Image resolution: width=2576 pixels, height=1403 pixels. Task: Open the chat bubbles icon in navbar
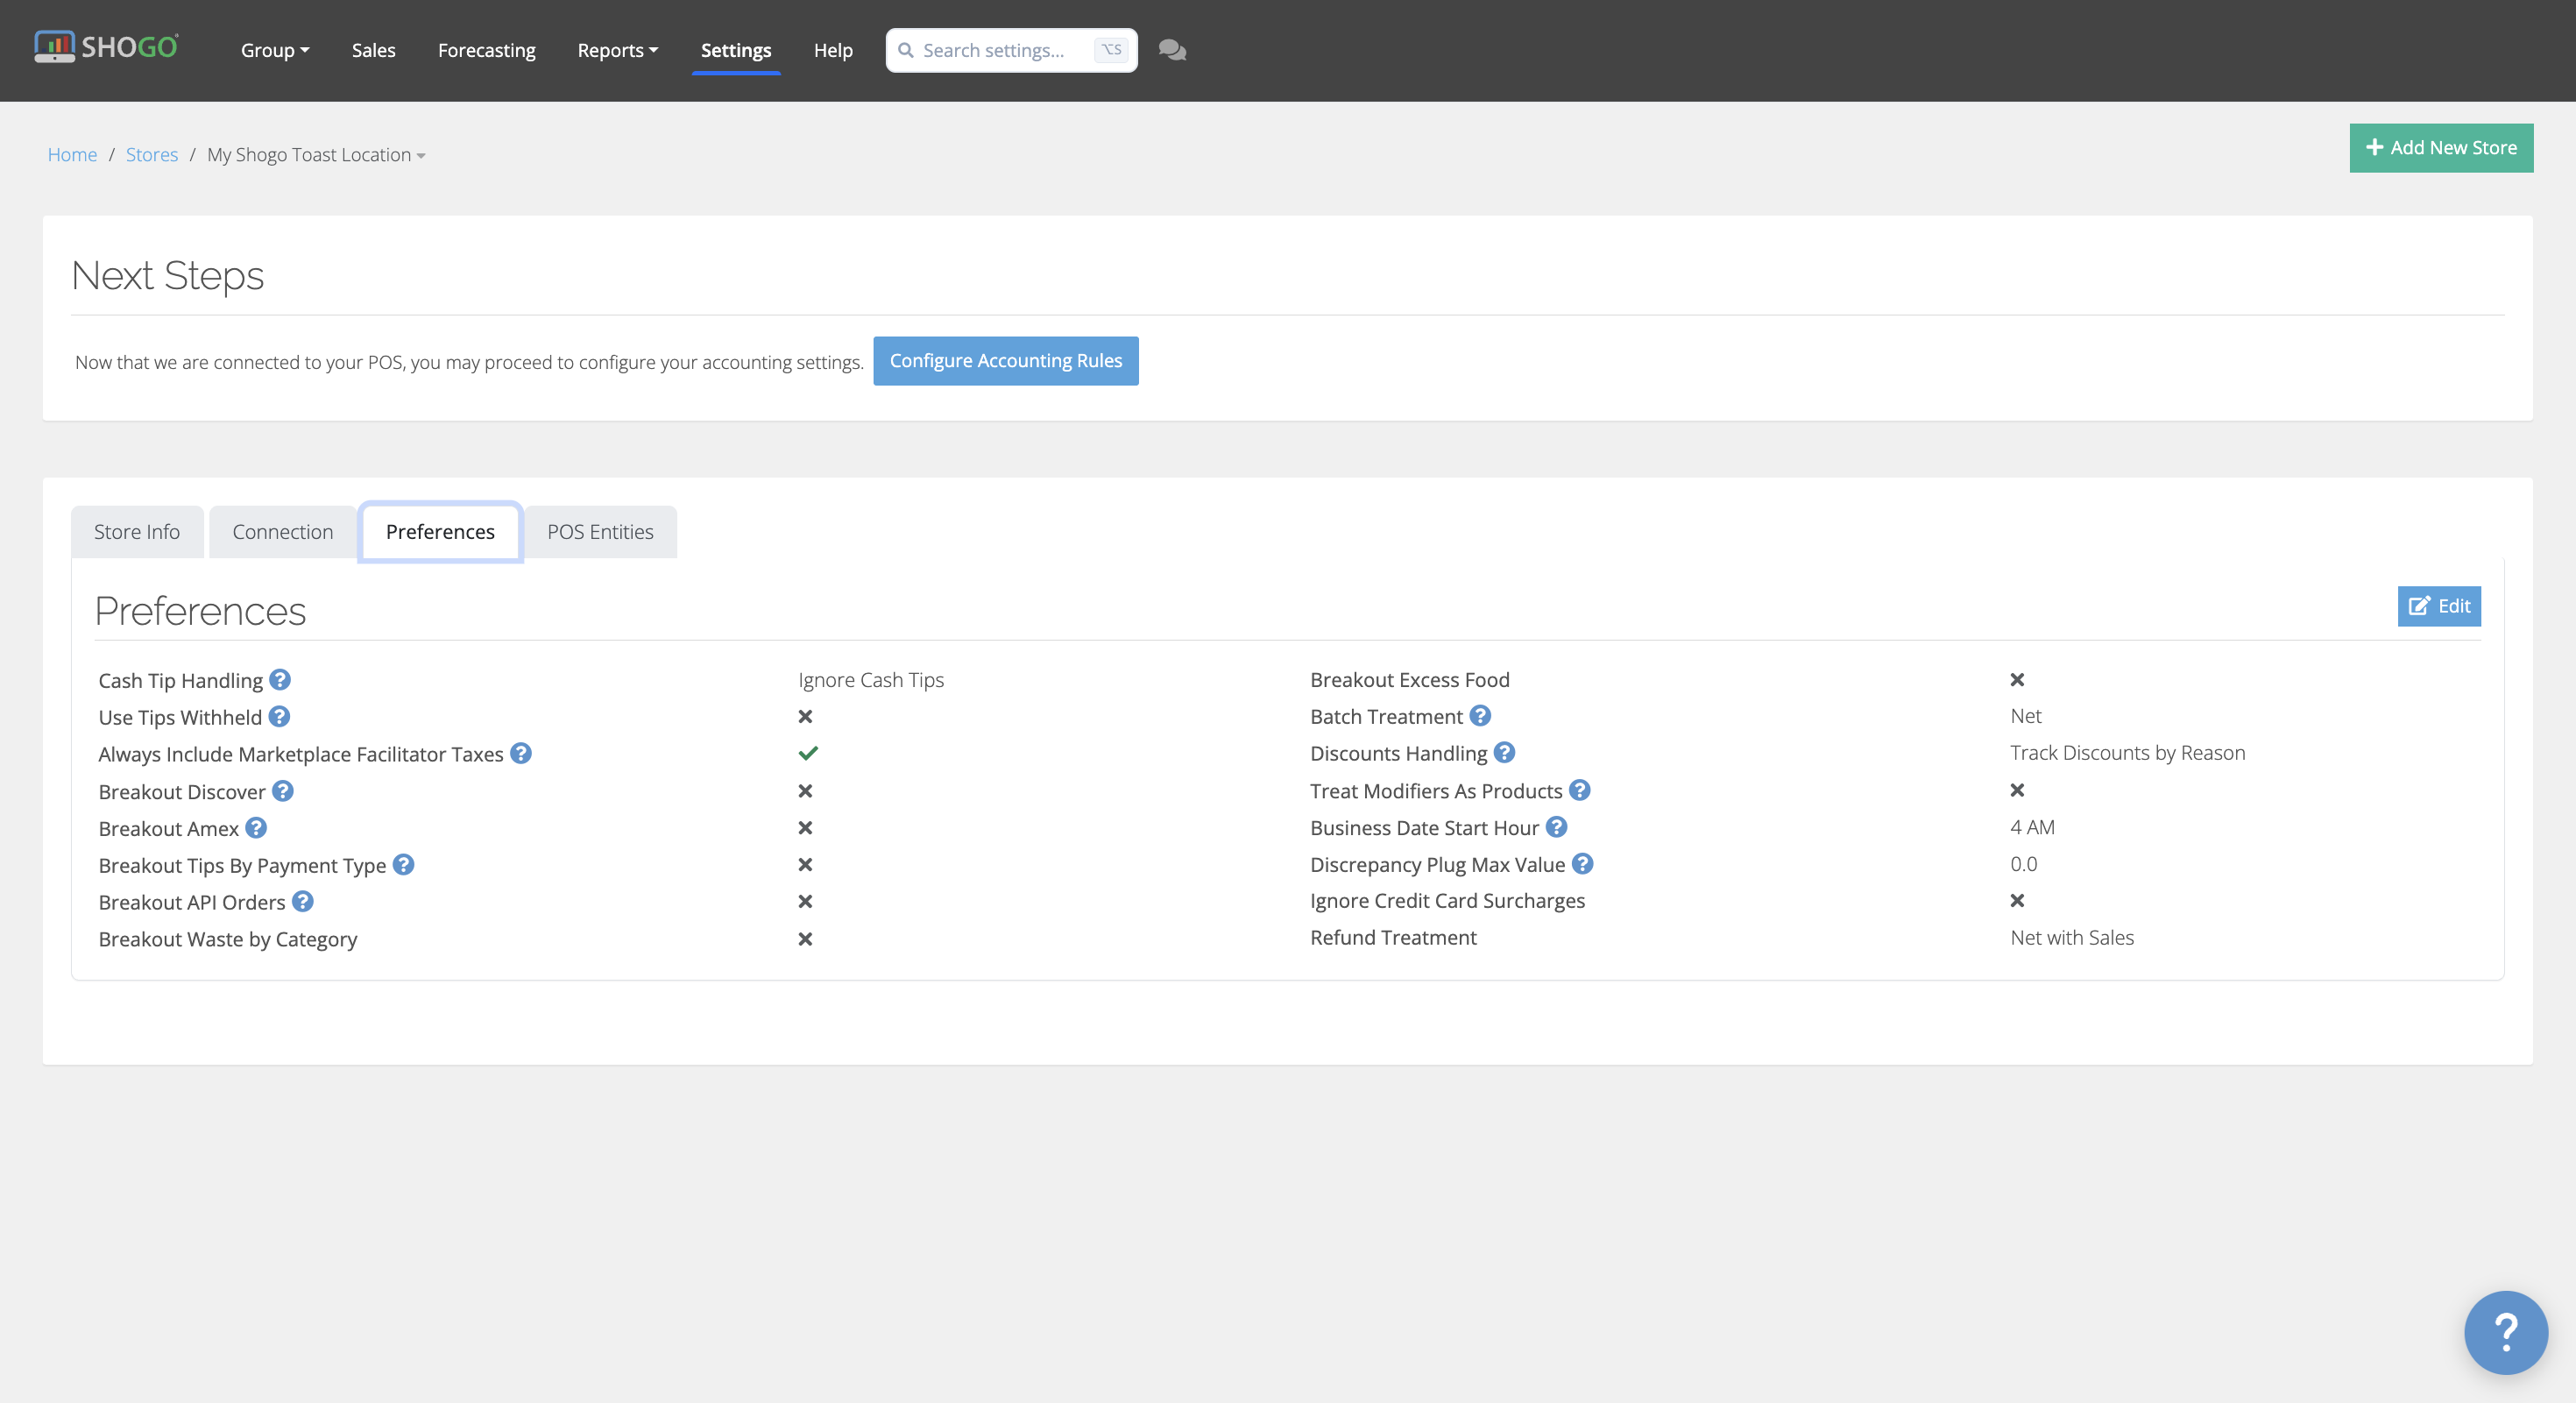tap(1172, 50)
